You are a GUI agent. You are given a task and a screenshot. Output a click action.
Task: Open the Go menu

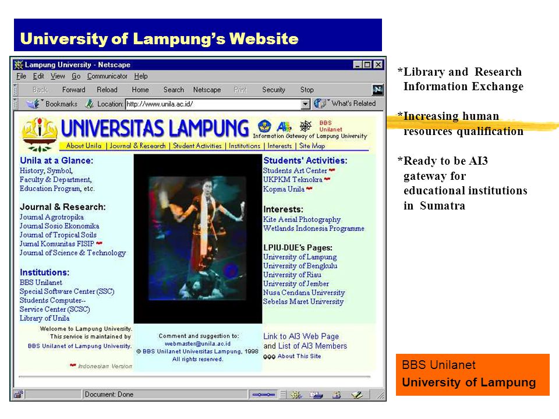[76, 76]
